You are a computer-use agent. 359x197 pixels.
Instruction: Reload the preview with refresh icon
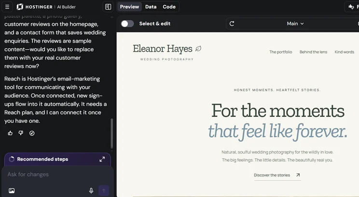[232, 24]
